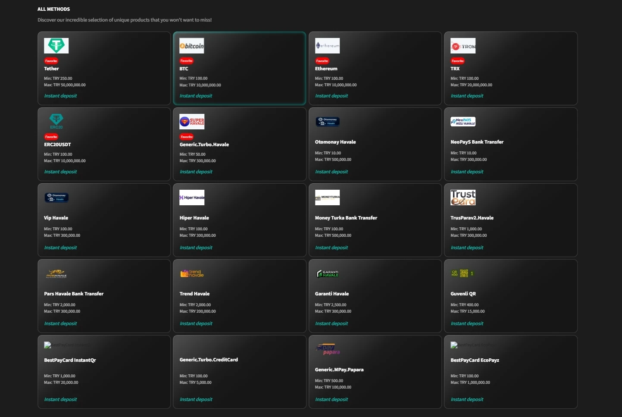Viewport: 622px width, 417px height.
Task: Open Instant deposit for BTC
Action: [196, 96]
